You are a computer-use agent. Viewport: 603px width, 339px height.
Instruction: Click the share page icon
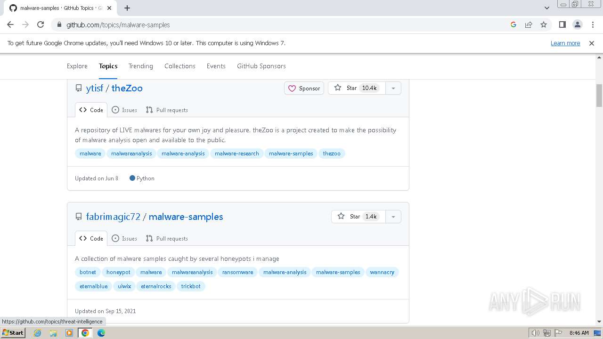529,24
